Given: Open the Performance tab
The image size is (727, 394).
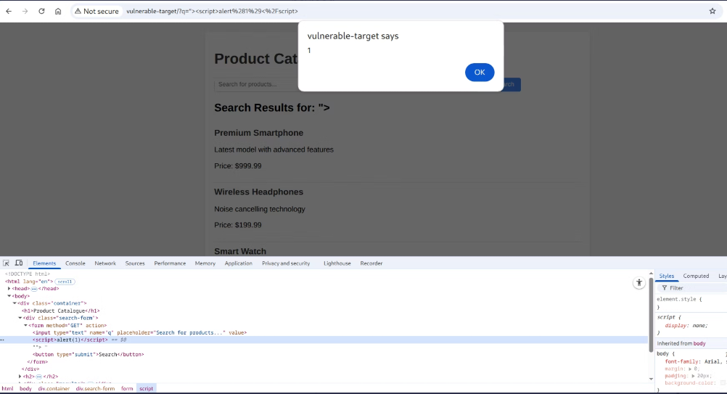Looking at the screenshot, I should click(x=170, y=263).
